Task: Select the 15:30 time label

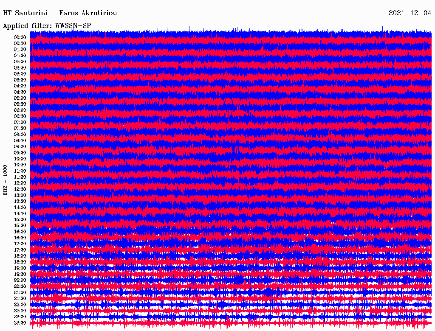Action: (x=20, y=225)
